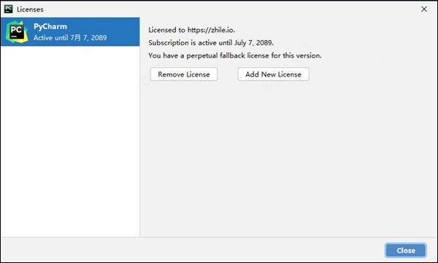Click the Remove License button
The image size is (438, 263).
[x=184, y=74]
